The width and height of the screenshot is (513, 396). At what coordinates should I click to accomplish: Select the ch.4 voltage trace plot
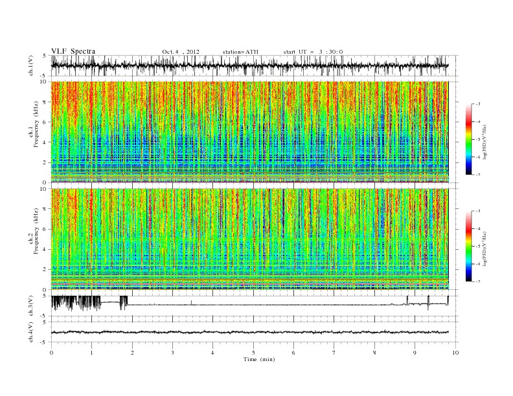[x=249, y=333]
